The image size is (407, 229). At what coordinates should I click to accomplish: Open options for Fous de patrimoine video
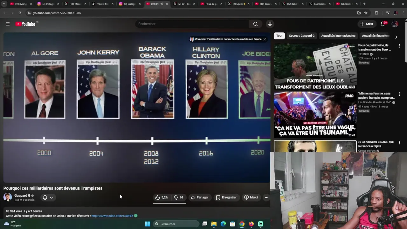tap(399, 46)
